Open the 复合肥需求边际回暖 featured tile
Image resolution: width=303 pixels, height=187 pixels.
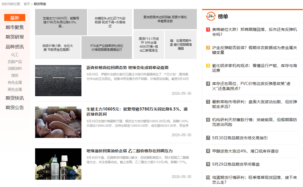point(165,19)
